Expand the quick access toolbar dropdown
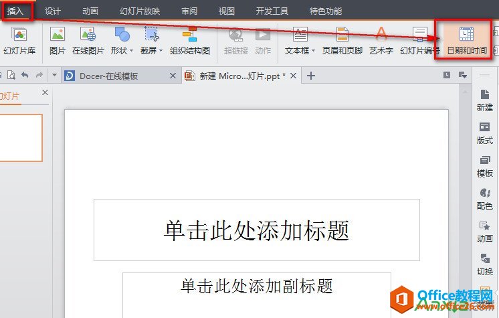The width and height of the screenshot is (499, 318). [x=54, y=75]
